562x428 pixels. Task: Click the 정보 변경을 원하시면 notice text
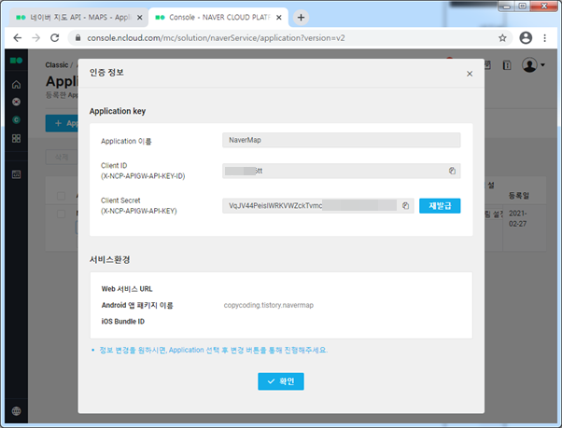pos(213,350)
